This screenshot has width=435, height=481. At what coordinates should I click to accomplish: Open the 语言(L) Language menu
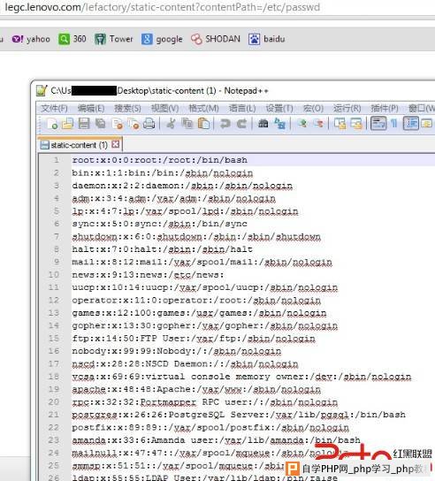click(242, 108)
